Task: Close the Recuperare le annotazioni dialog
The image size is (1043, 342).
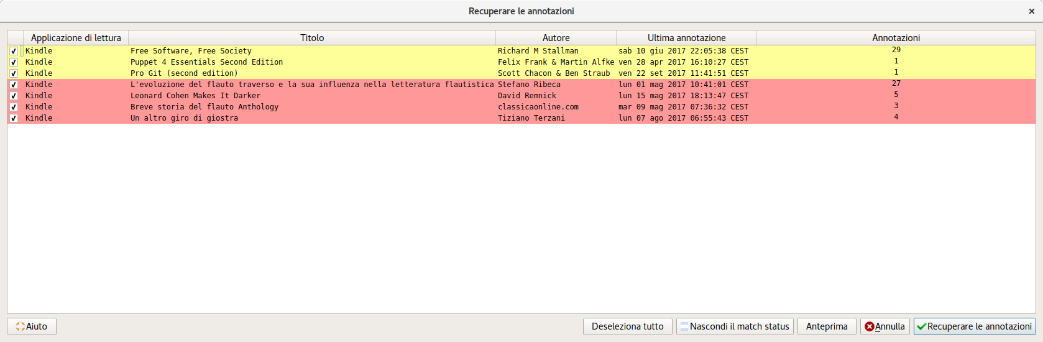Action: (x=1031, y=11)
